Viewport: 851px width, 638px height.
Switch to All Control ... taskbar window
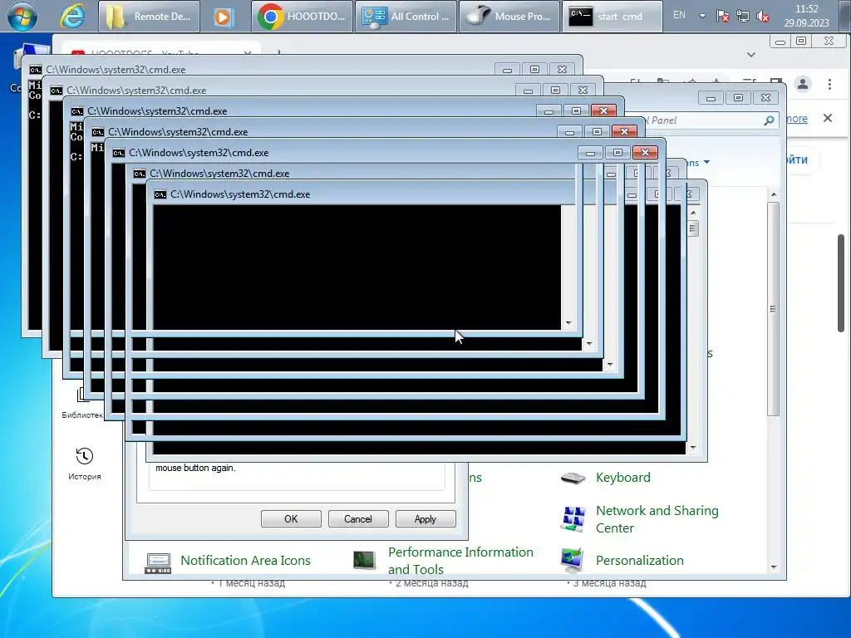click(x=406, y=17)
